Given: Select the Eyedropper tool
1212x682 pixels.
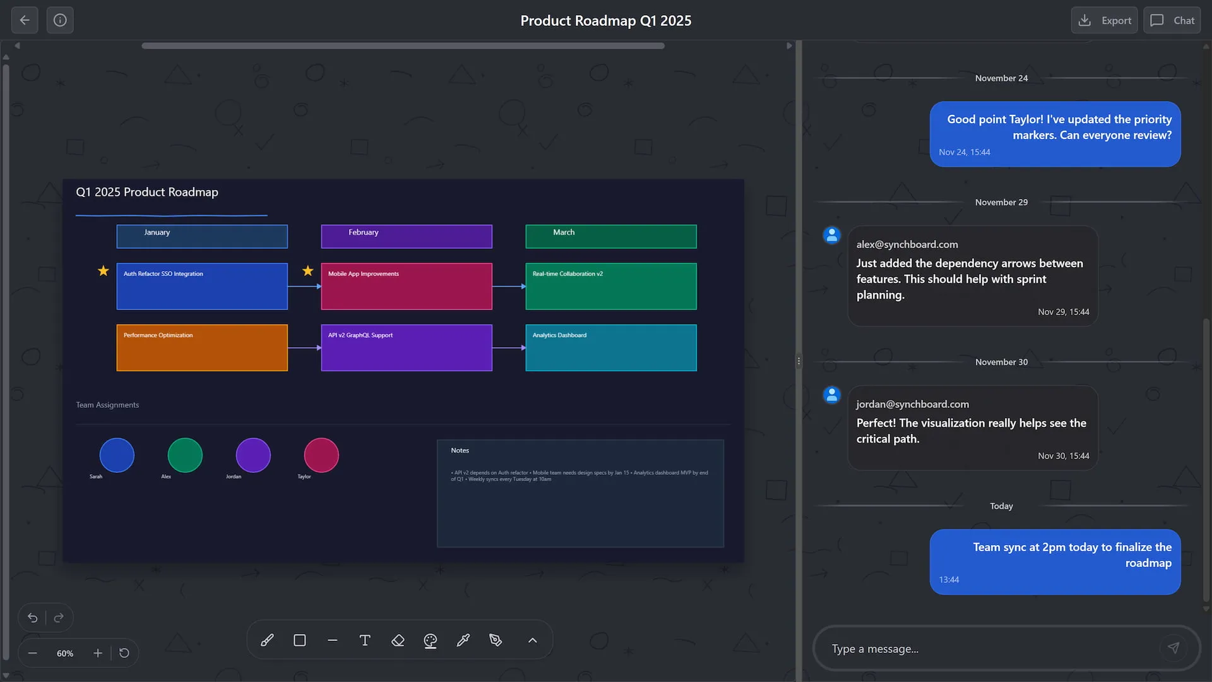Looking at the screenshot, I should point(463,640).
